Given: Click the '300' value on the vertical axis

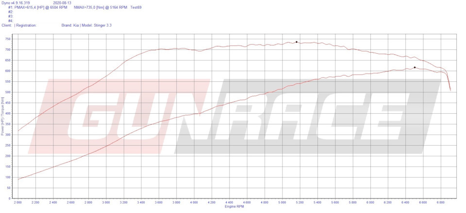Looking at the screenshot, I should tap(8, 135).
